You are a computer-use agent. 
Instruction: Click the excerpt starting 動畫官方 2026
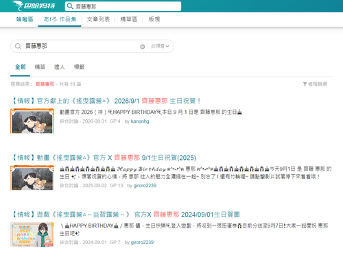point(151,112)
